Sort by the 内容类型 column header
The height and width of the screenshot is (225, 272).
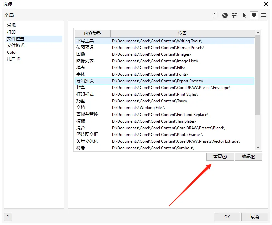point(93,34)
